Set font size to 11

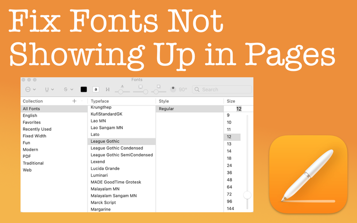(x=232, y=130)
